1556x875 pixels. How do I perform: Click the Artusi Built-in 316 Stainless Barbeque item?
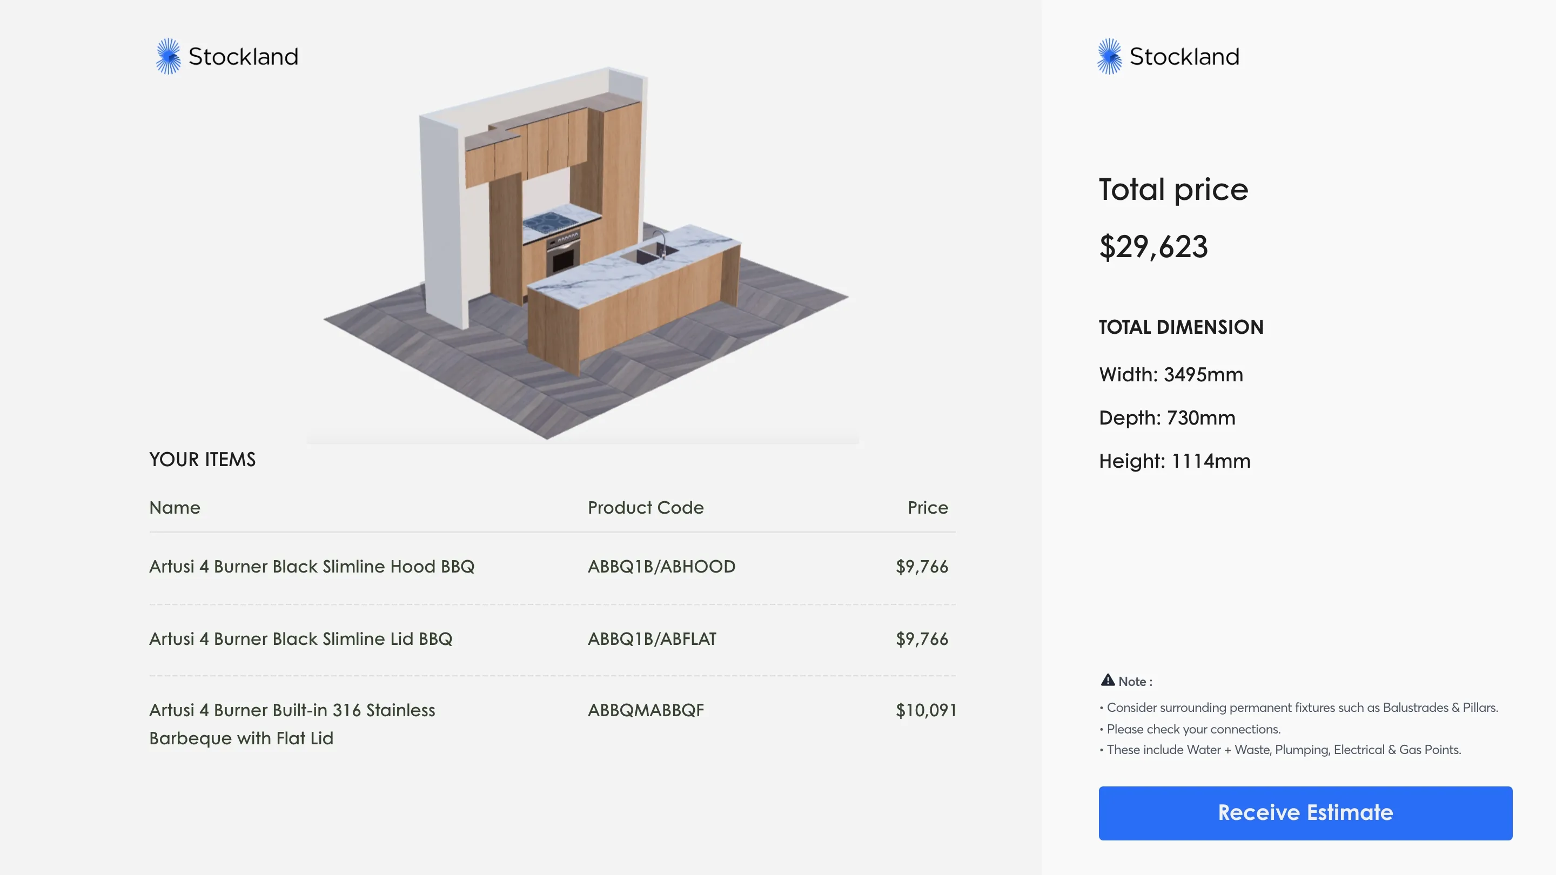(292, 723)
